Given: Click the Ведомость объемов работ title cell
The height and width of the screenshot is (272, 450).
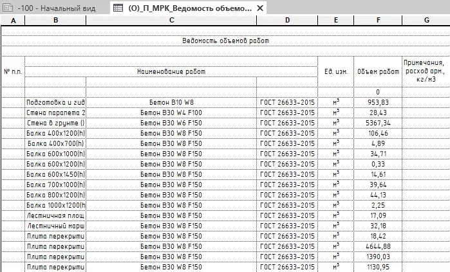Looking at the screenshot, I should click(225, 41).
